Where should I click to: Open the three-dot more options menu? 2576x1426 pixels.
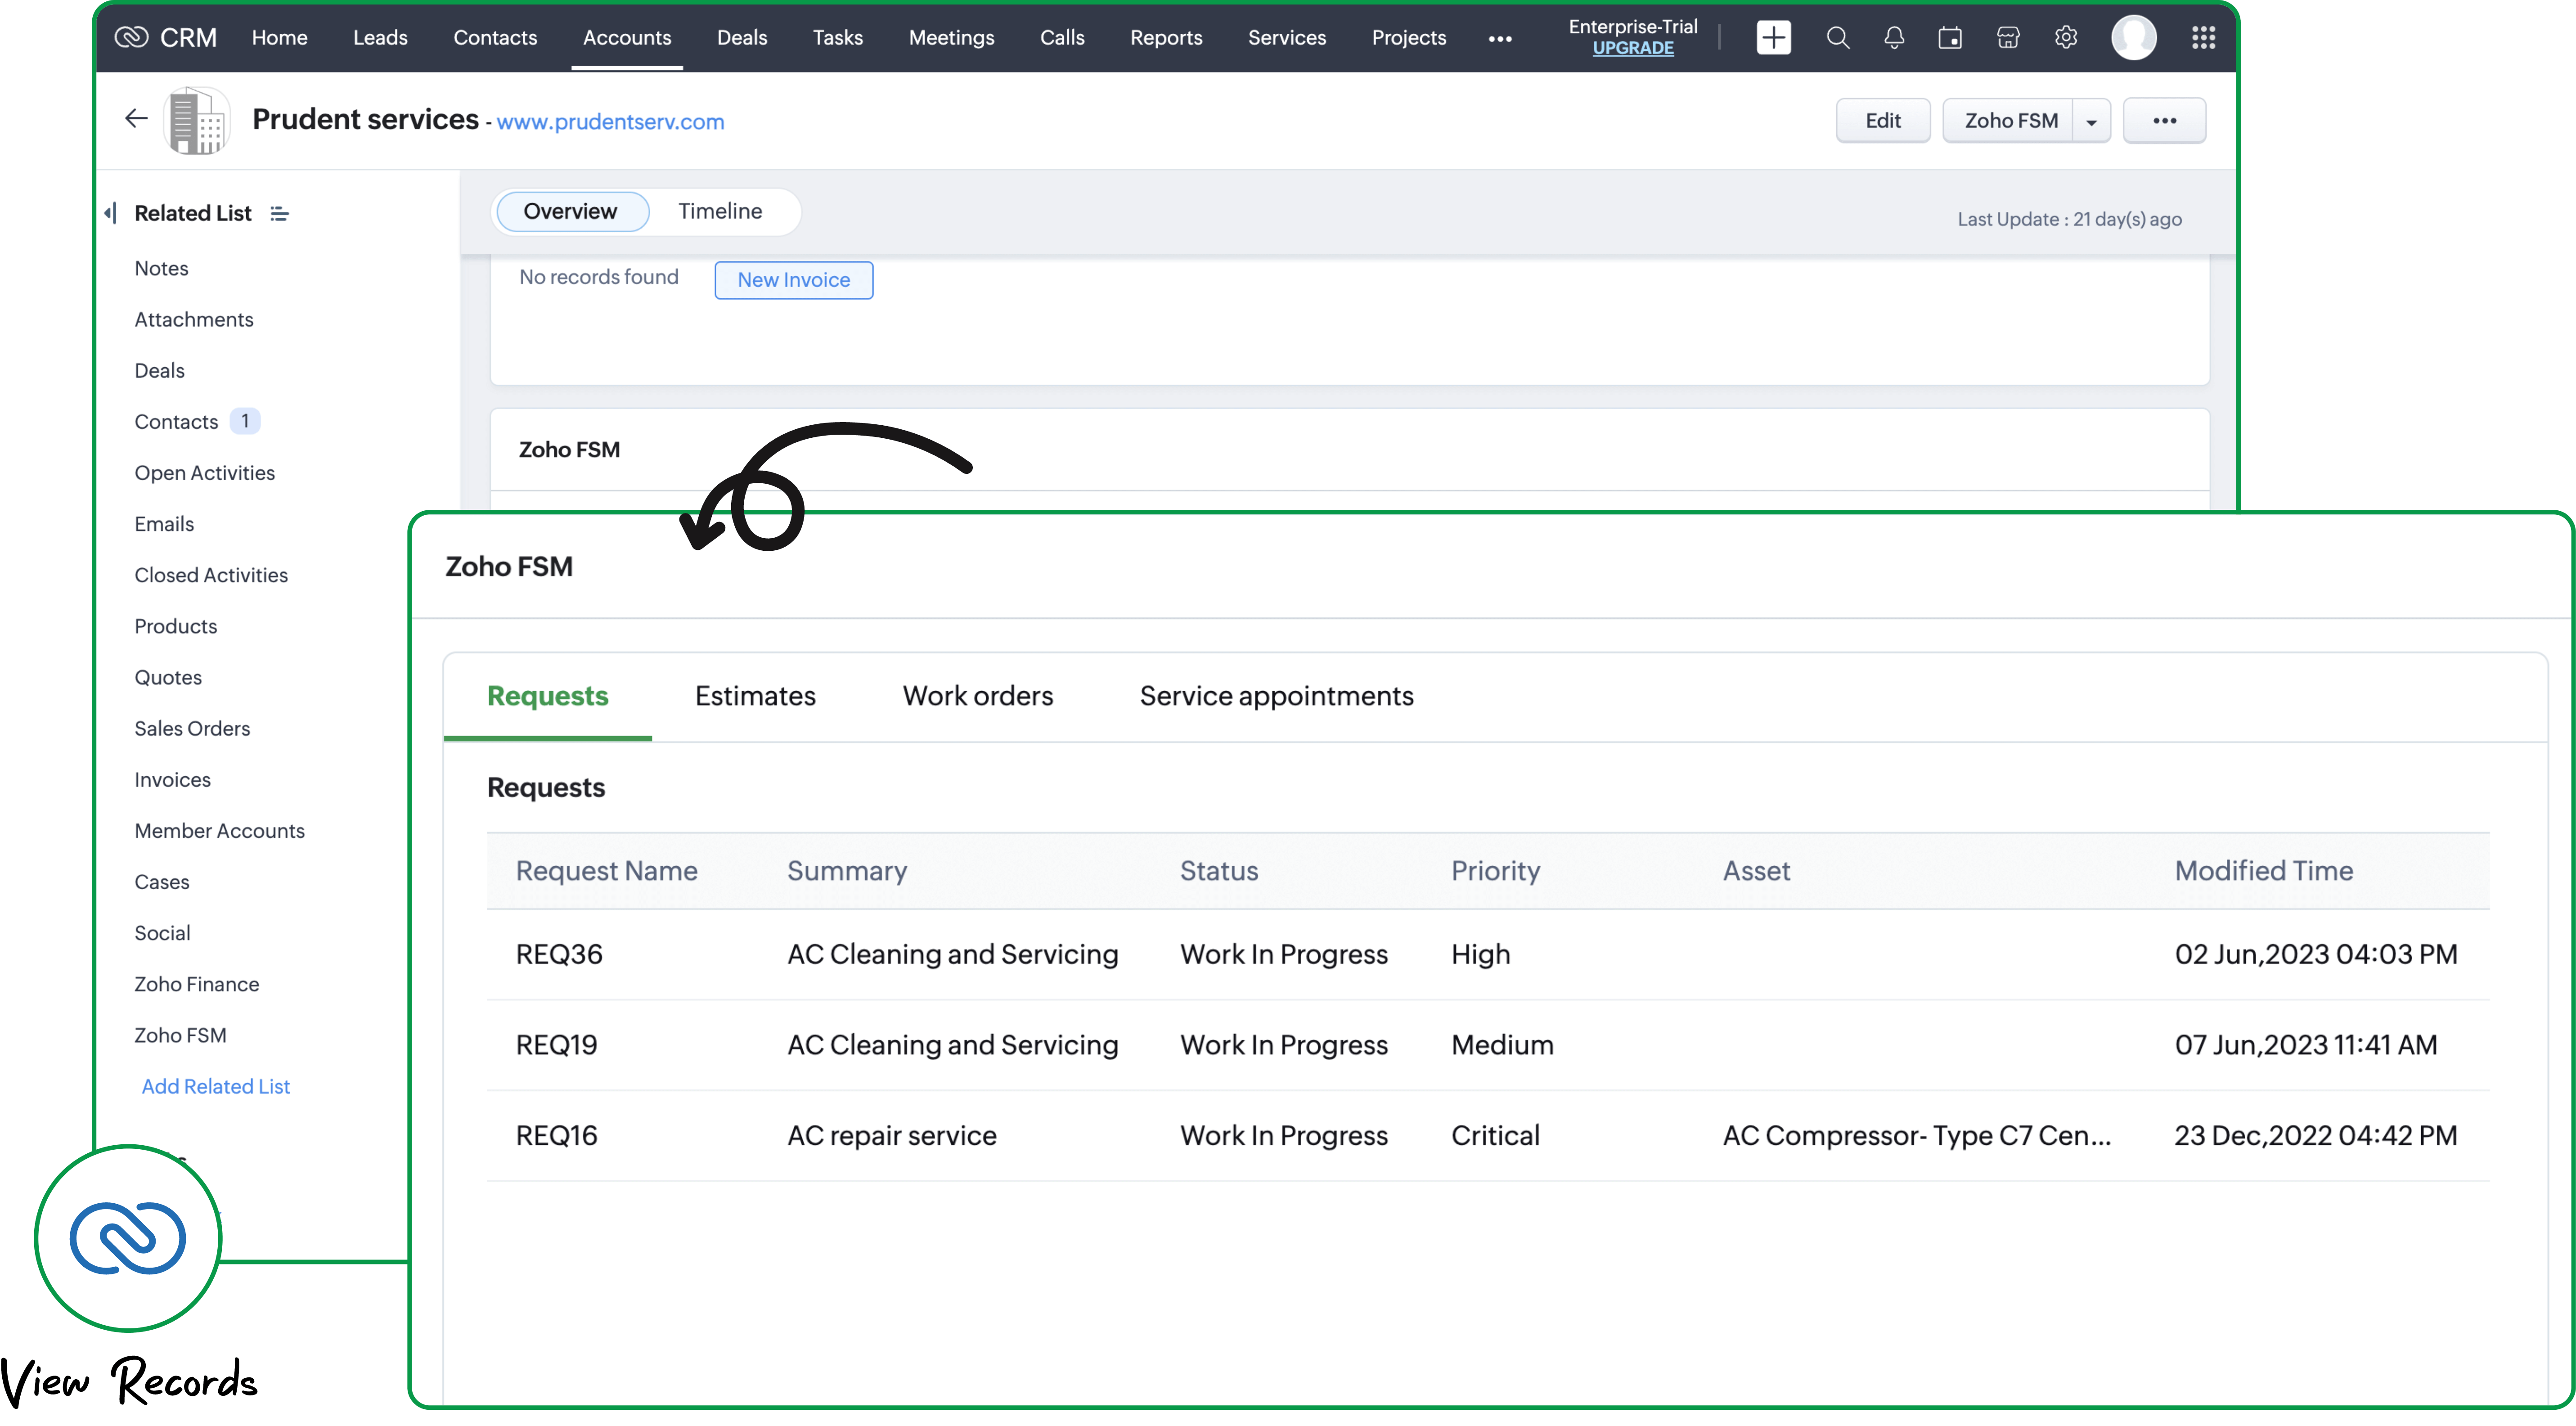tap(2163, 119)
